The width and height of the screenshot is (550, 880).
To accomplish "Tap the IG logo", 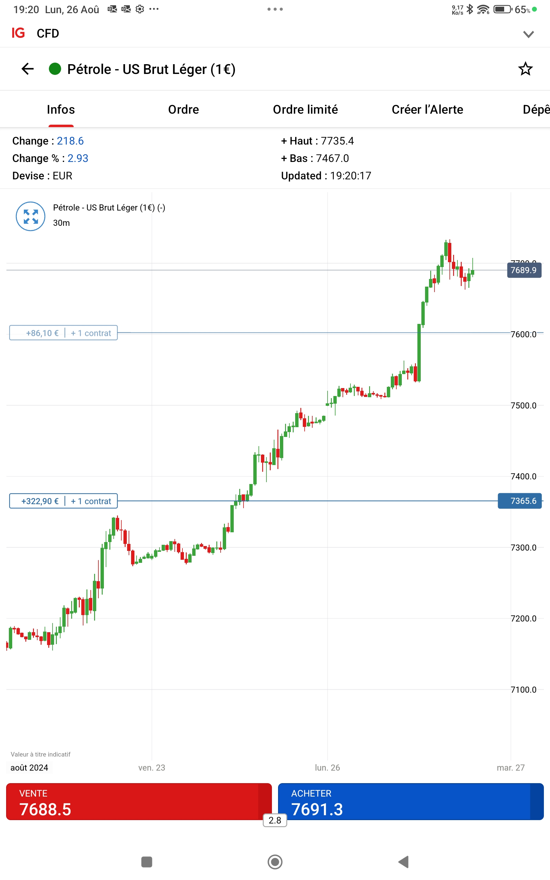I will coord(18,33).
